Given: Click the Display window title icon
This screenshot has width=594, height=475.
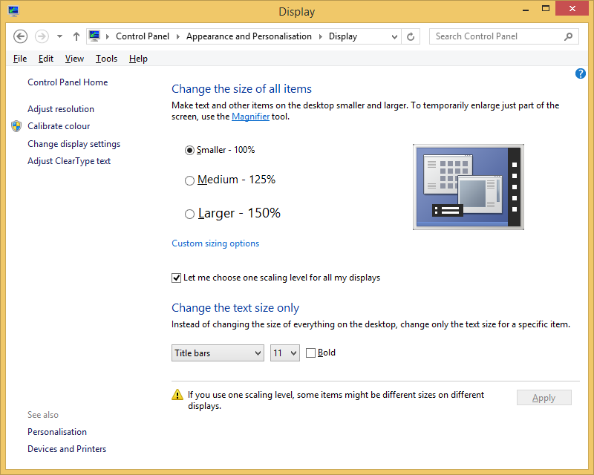Looking at the screenshot, I should pos(13,11).
